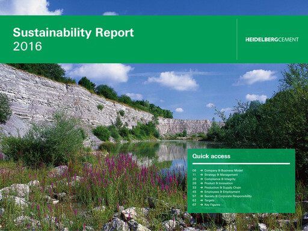Navigate to Production & Supply Chain
The image size is (308, 231).
(223, 188)
